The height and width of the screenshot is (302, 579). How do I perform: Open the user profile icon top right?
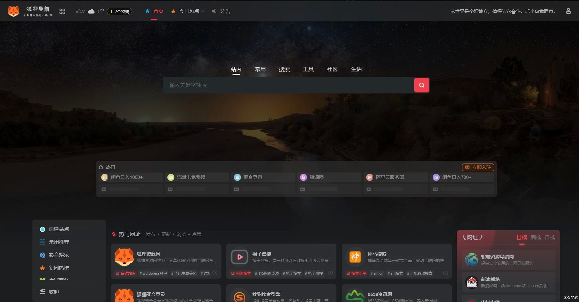click(x=568, y=11)
